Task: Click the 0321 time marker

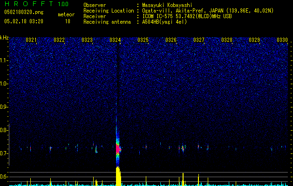Action: 31,40
